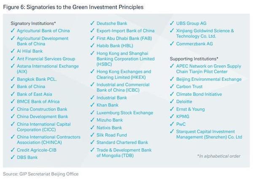Click the checkmark next to Commerzbank AG
The image size is (253, 179).
[x=172, y=43]
